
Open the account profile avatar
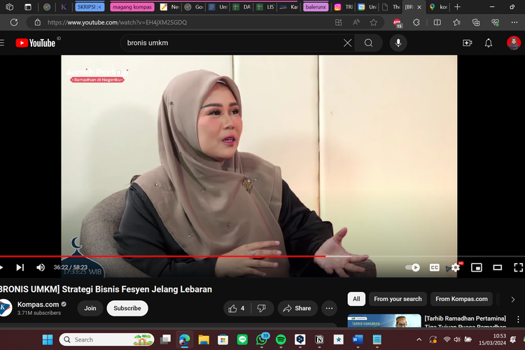(x=513, y=43)
